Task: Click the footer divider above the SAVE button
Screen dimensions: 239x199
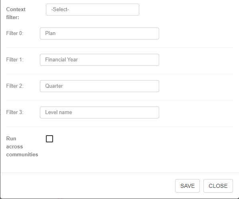Action: click(120, 173)
